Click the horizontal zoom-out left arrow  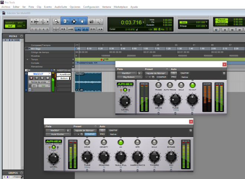32,21
